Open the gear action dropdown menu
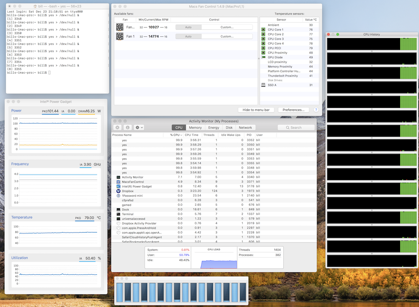The height and width of the screenshot is (307, 419). click(139, 128)
